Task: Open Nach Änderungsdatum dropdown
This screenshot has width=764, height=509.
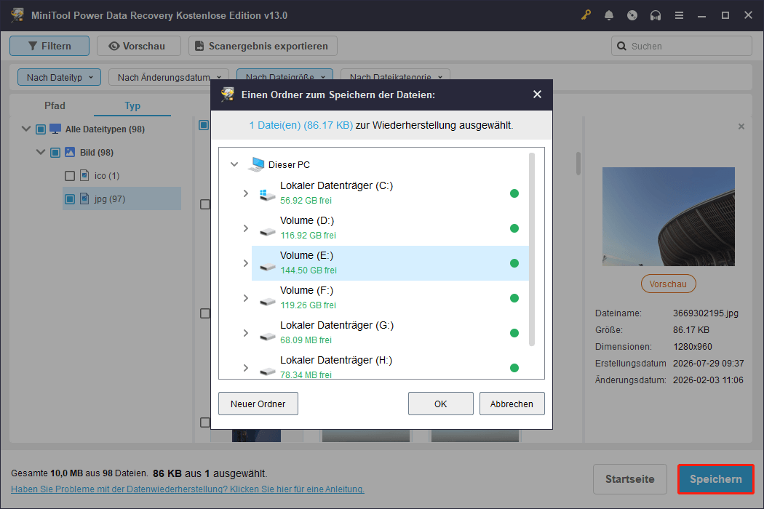Action: pyautogui.click(x=169, y=77)
